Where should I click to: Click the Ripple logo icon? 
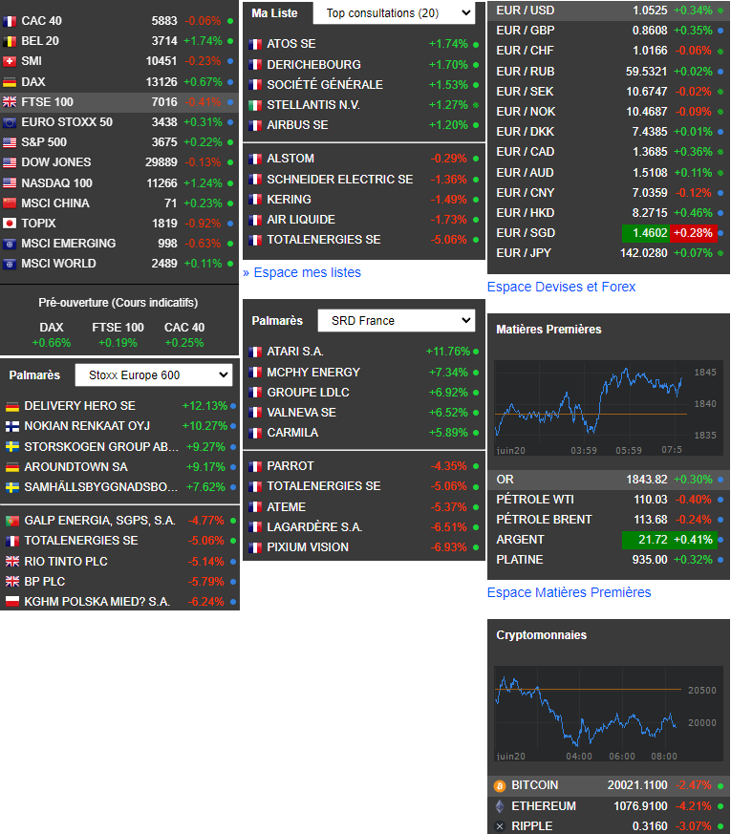point(500,826)
